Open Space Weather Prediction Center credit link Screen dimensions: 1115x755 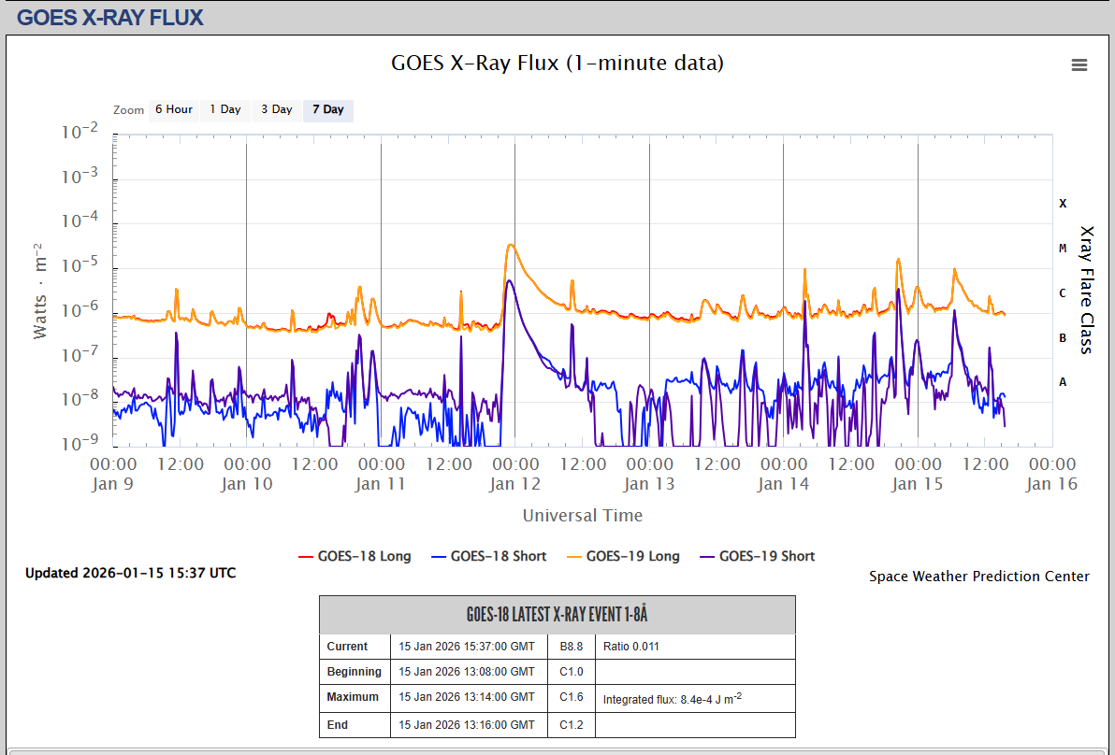click(x=978, y=577)
